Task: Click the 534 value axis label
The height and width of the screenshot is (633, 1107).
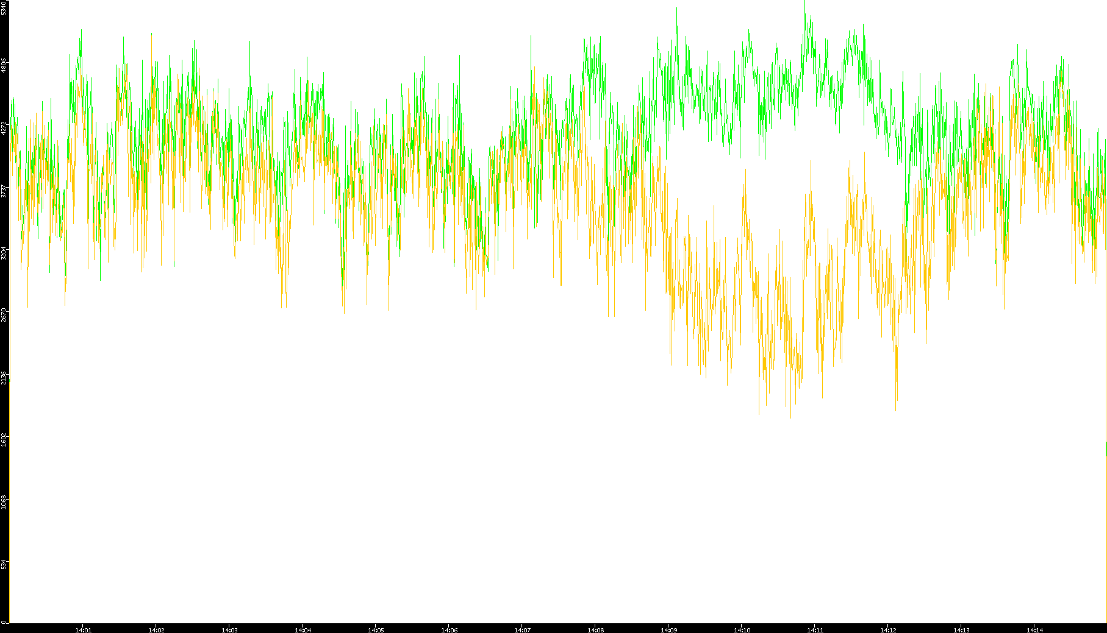Action: (4, 564)
